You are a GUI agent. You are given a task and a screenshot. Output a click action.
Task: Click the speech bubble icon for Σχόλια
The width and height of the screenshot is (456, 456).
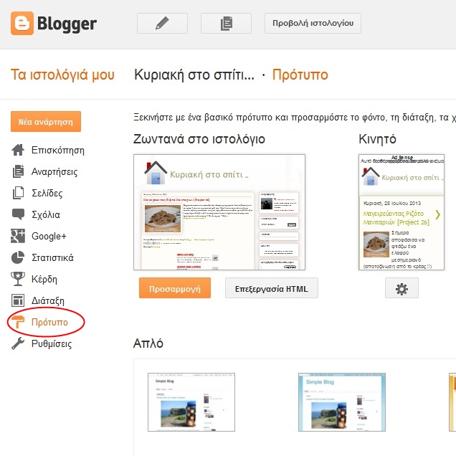(18, 214)
